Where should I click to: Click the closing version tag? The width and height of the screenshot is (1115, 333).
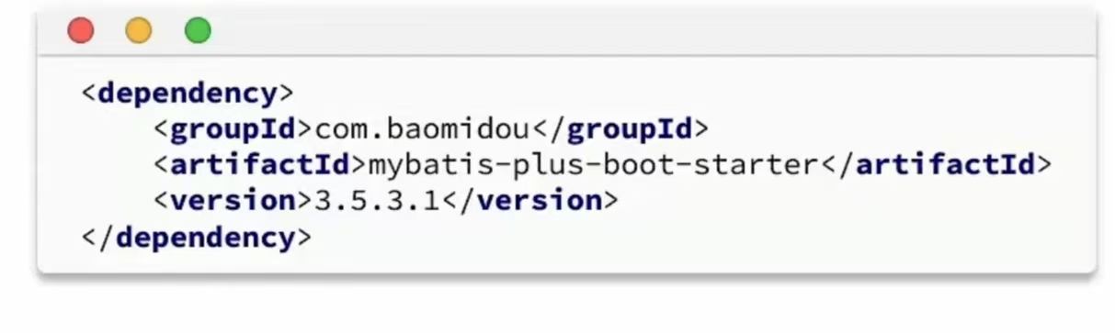tap(530, 201)
